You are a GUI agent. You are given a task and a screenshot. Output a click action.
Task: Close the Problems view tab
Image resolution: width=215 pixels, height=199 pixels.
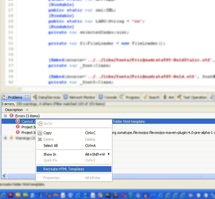[27, 97]
